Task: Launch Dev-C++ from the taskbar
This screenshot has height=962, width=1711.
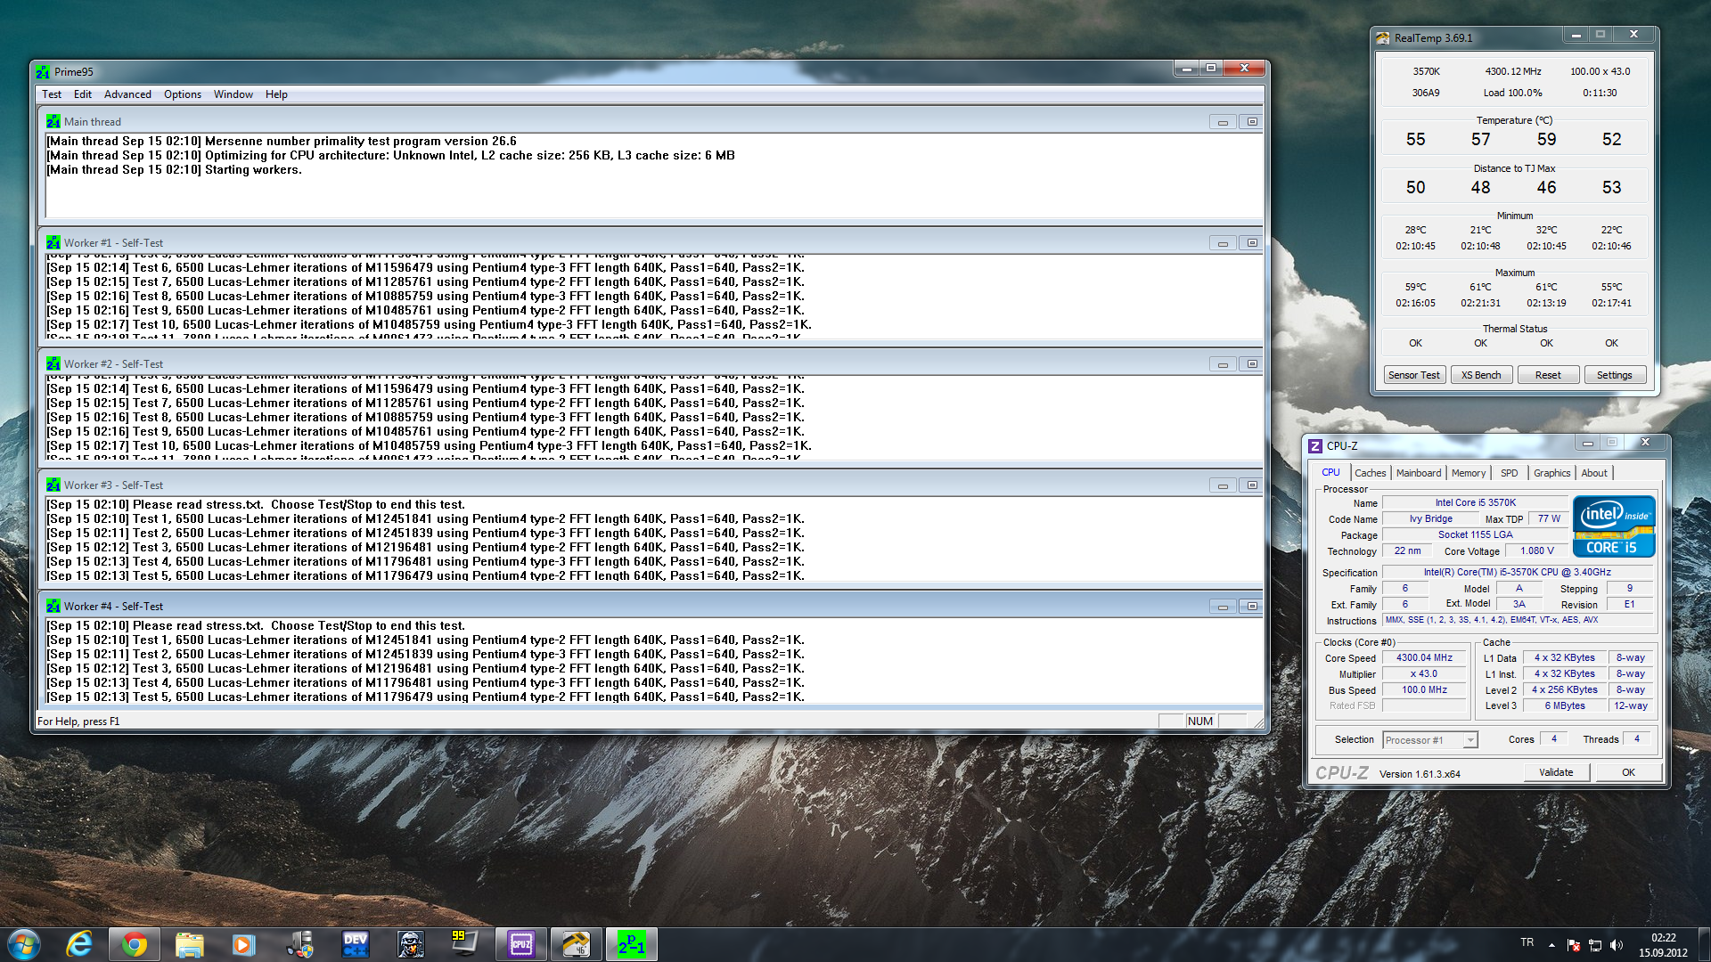Action: coord(355,944)
